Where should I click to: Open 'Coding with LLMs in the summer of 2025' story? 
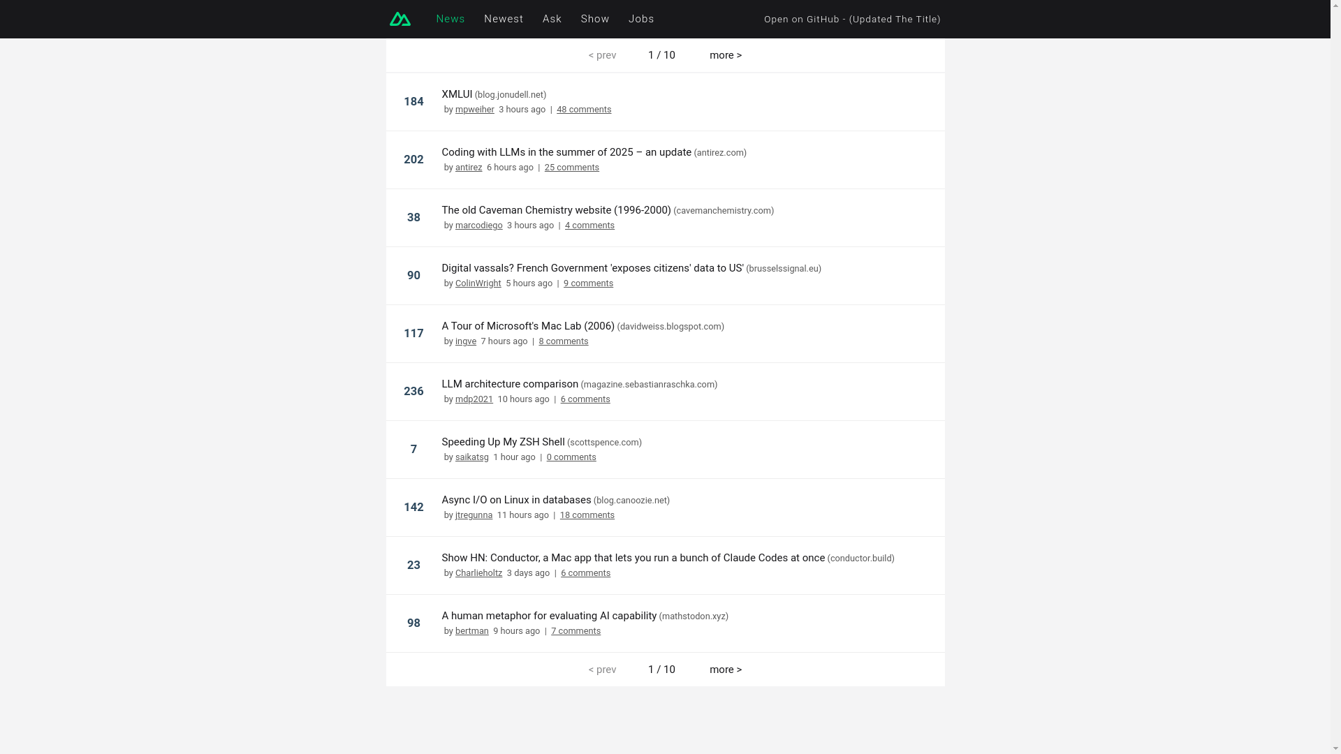click(x=566, y=152)
